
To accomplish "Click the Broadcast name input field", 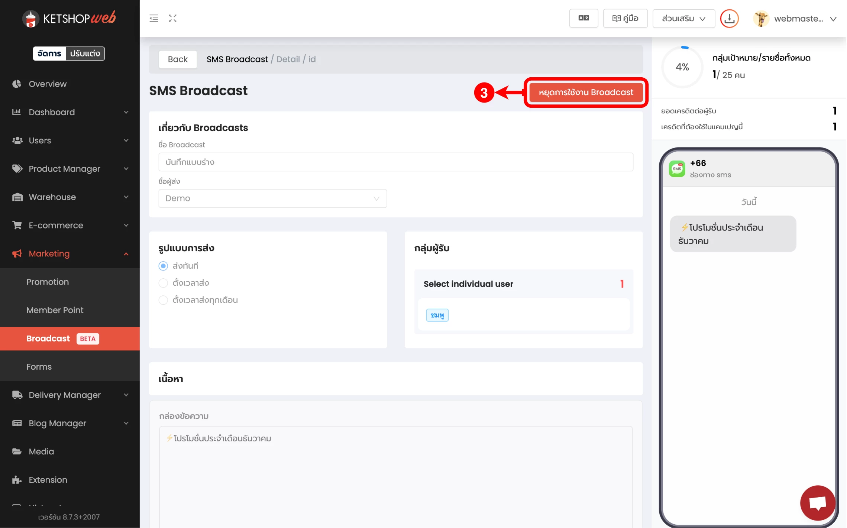I will pos(395,162).
